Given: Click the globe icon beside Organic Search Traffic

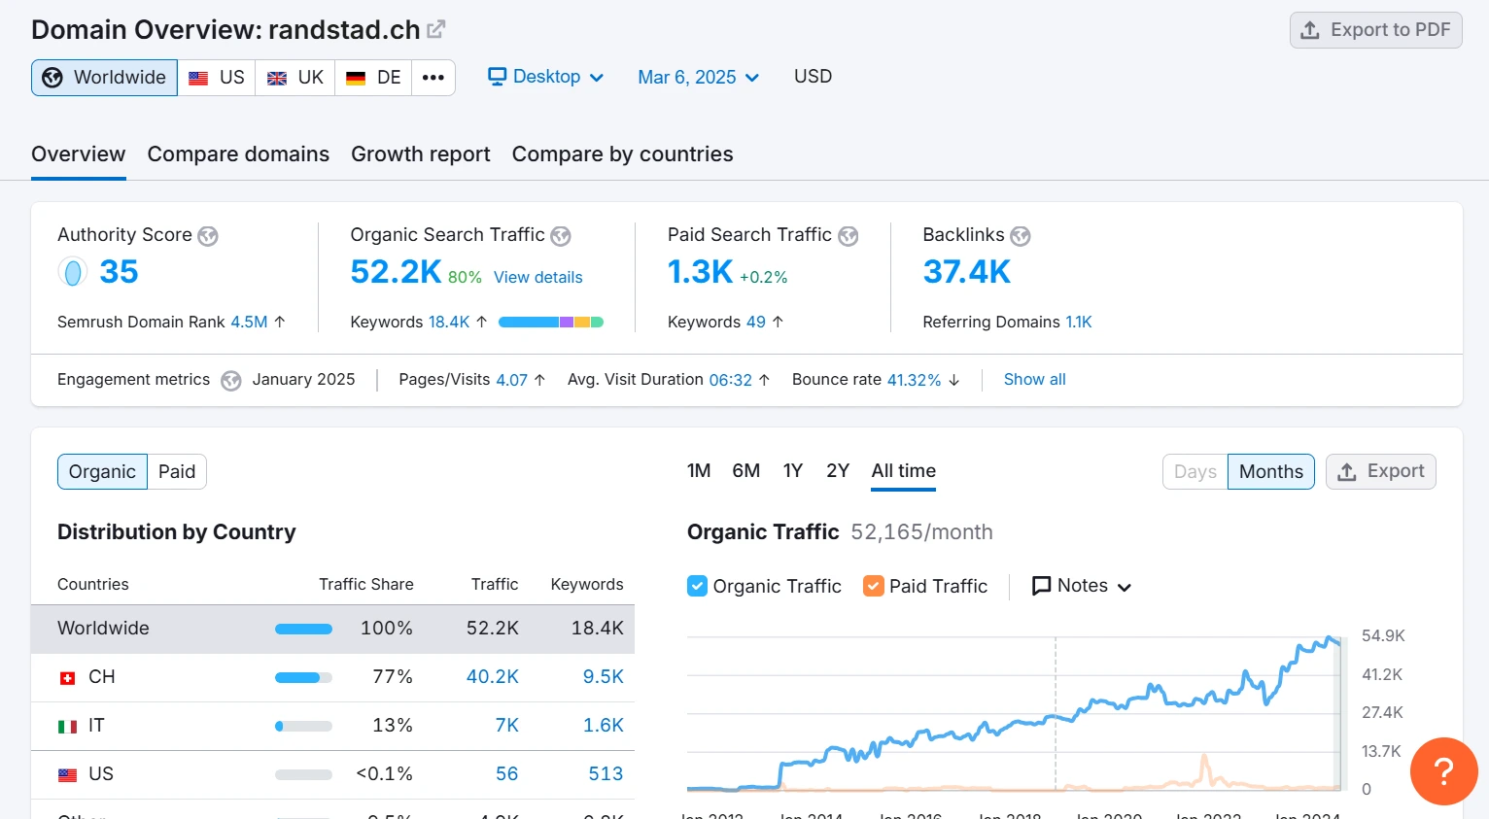Looking at the screenshot, I should point(561,236).
